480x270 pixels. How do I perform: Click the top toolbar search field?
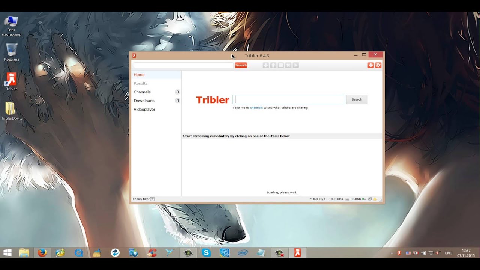184,65
